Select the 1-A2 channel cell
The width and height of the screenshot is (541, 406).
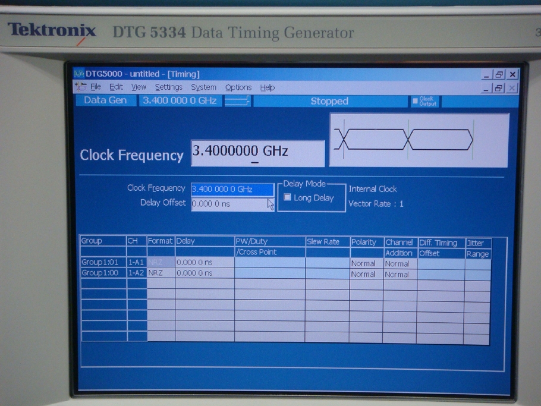[137, 273]
